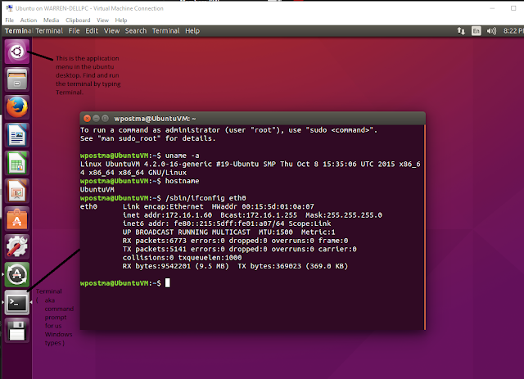Launch the Files manager from the dock
The width and height of the screenshot is (524, 379).
pos(16,79)
